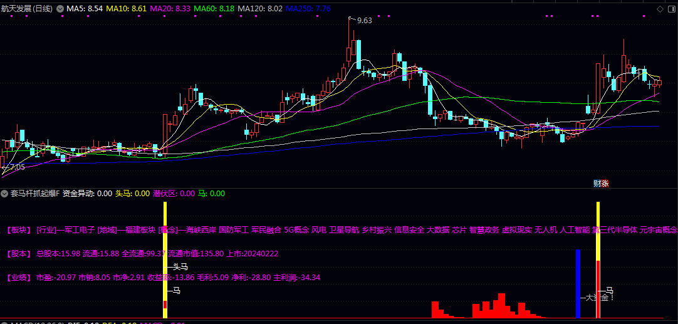This screenshot has height=324, width=678.
Task: Select the 套马杆抓起爆F indicator name
Action: click(x=36, y=194)
